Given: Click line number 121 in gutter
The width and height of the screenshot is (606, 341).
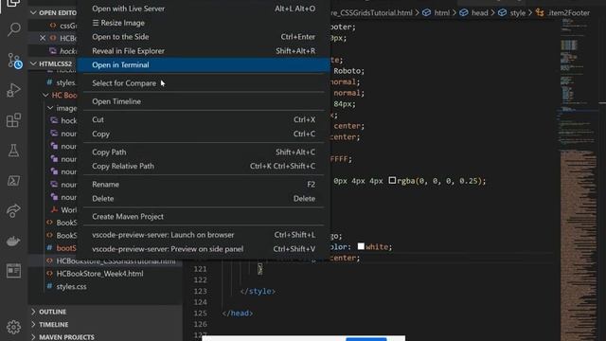Looking at the screenshot, I should click(200, 269).
